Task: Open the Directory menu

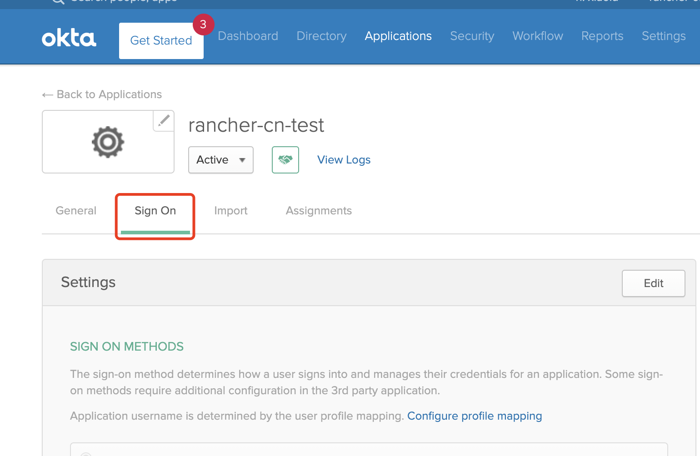Action: [x=322, y=36]
